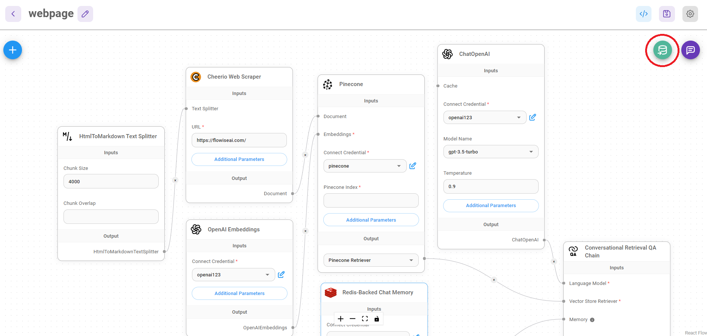
Task: Click the Chunk Size field showing 4000
Action: tap(111, 181)
